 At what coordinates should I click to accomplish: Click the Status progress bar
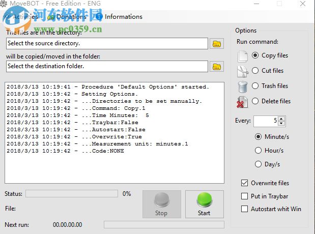click(x=72, y=194)
